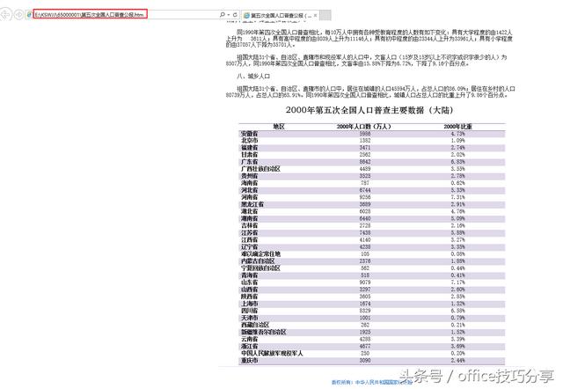Click the 八、城乡人口 section heading
The height and width of the screenshot is (389, 563).
coord(253,77)
